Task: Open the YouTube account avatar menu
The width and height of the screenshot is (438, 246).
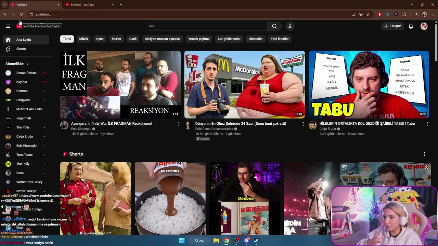Action: click(424, 26)
